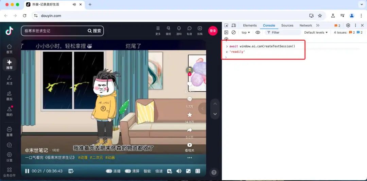The width and height of the screenshot is (367, 181).
Task: Enter fullscreen mode in player
Action: [198, 171]
